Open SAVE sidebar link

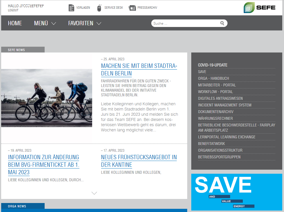(x=202, y=72)
